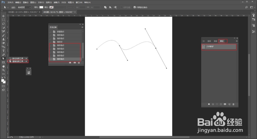Select the Rectangular Marquee tool
Screen dimensions: 257x139
point(3,20)
